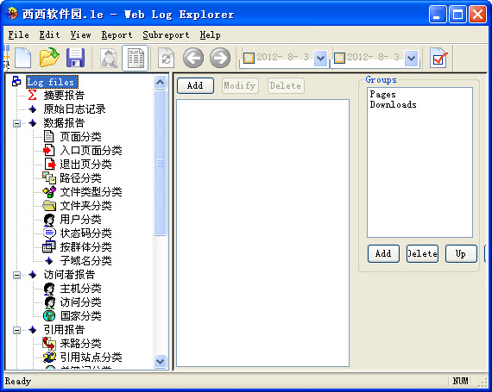Maximize the Web Log Explorer window
The height and width of the screenshot is (392, 492).
(457, 15)
